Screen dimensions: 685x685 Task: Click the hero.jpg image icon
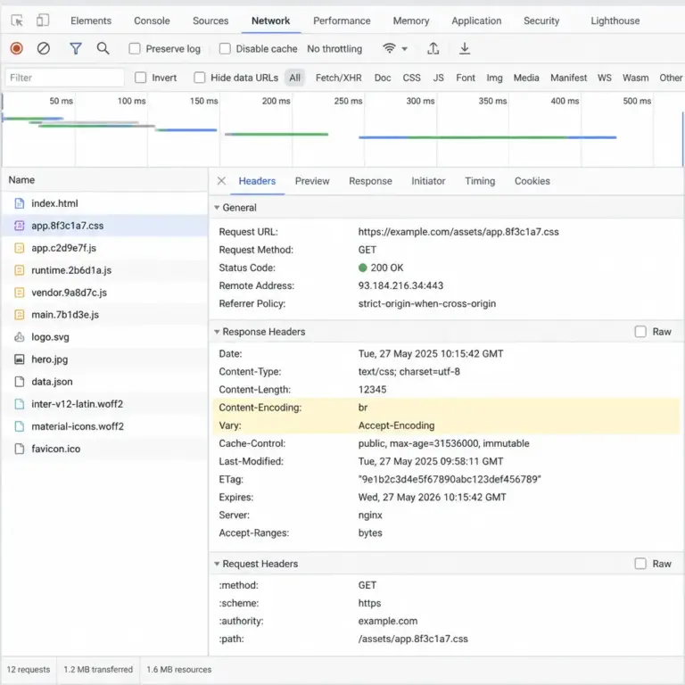point(20,359)
